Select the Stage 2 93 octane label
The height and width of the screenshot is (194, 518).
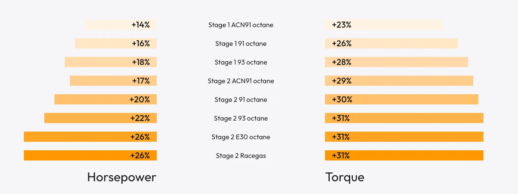(241, 118)
